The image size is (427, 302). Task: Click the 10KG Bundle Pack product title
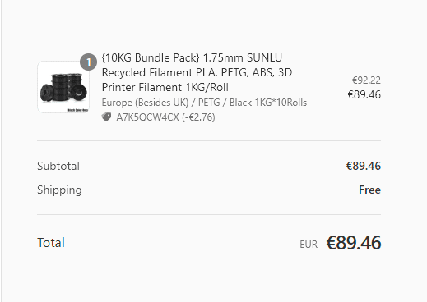coord(197,72)
